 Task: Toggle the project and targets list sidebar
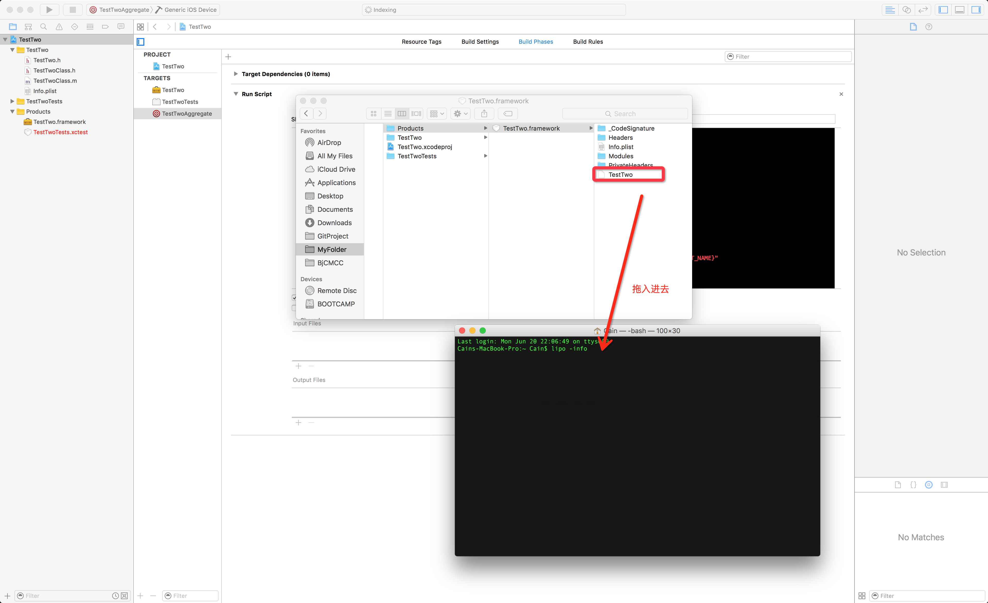pos(140,42)
